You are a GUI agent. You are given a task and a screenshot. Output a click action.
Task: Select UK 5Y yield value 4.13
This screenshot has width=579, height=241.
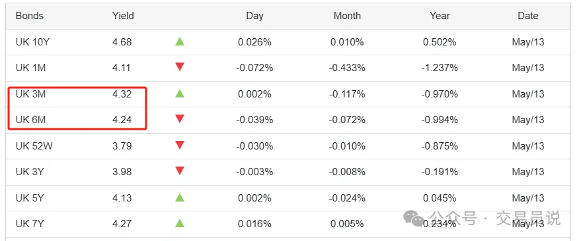(122, 198)
